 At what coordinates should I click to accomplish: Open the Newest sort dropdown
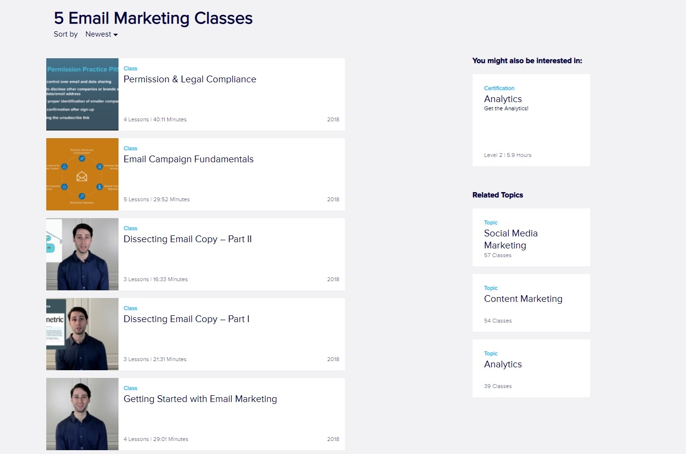[x=101, y=34]
